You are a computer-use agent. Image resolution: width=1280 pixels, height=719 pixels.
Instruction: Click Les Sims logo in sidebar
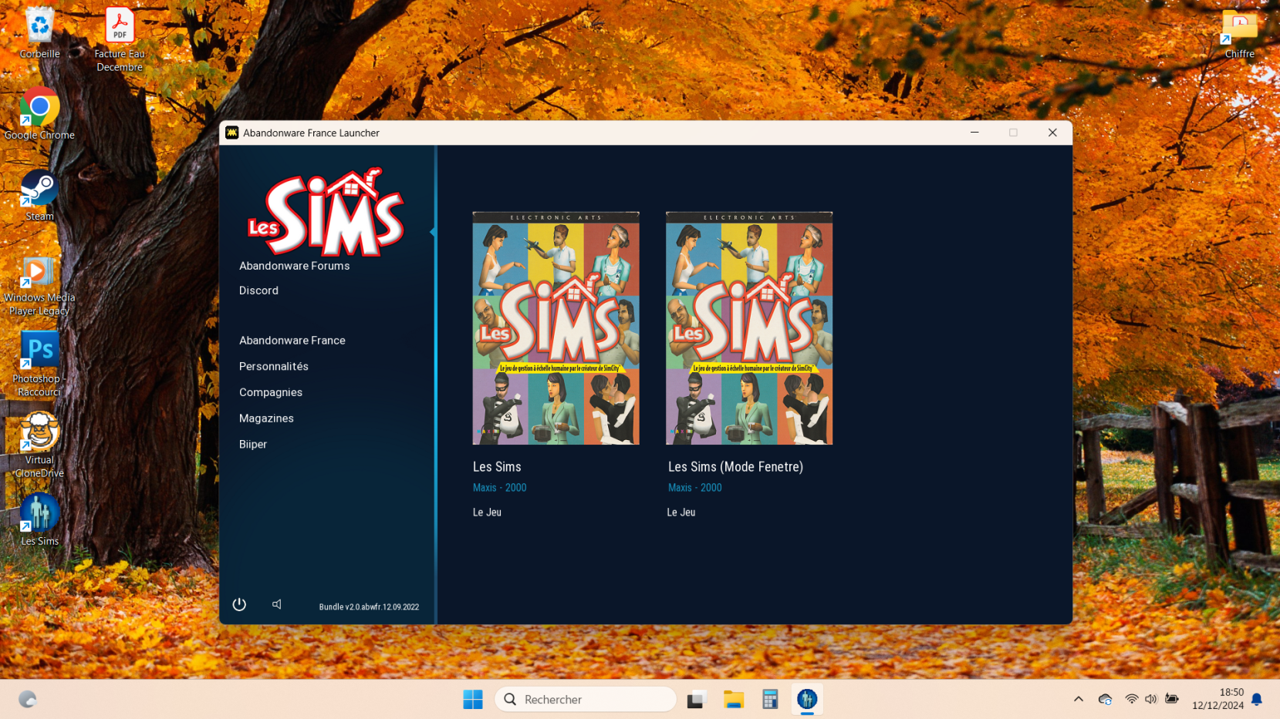326,212
